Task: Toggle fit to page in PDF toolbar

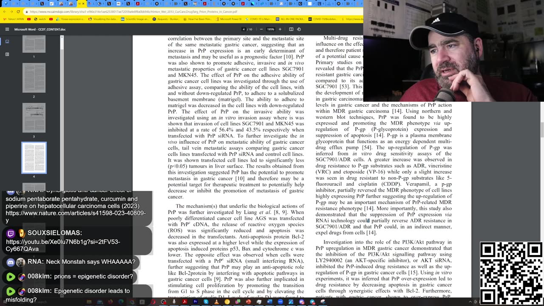Action: [x=291, y=29]
